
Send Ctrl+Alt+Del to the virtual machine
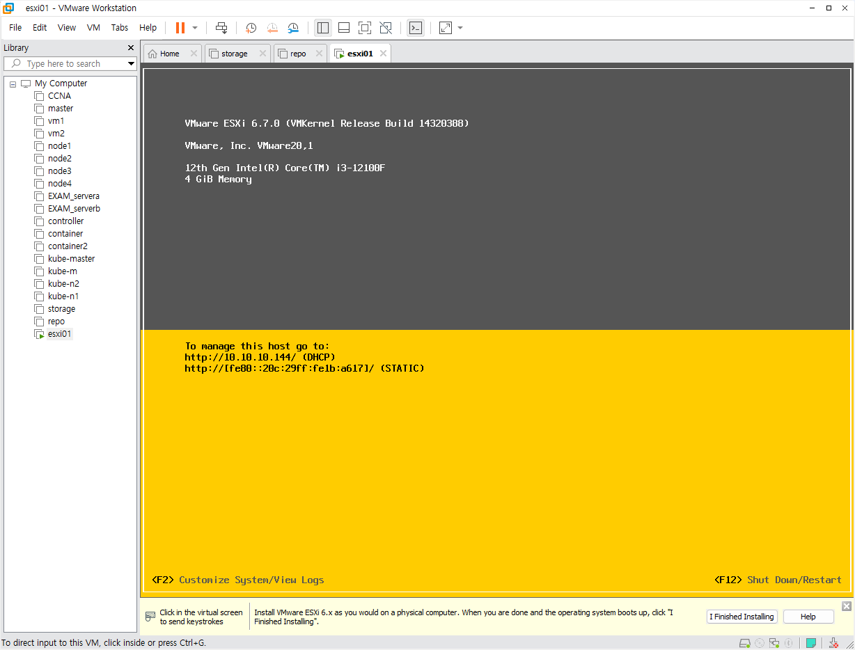pyautogui.click(x=221, y=28)
